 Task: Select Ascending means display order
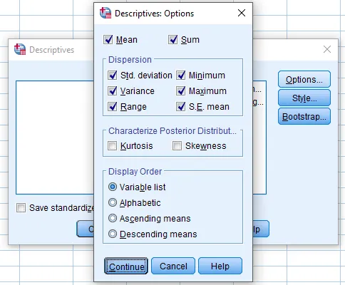coord(113,218)
